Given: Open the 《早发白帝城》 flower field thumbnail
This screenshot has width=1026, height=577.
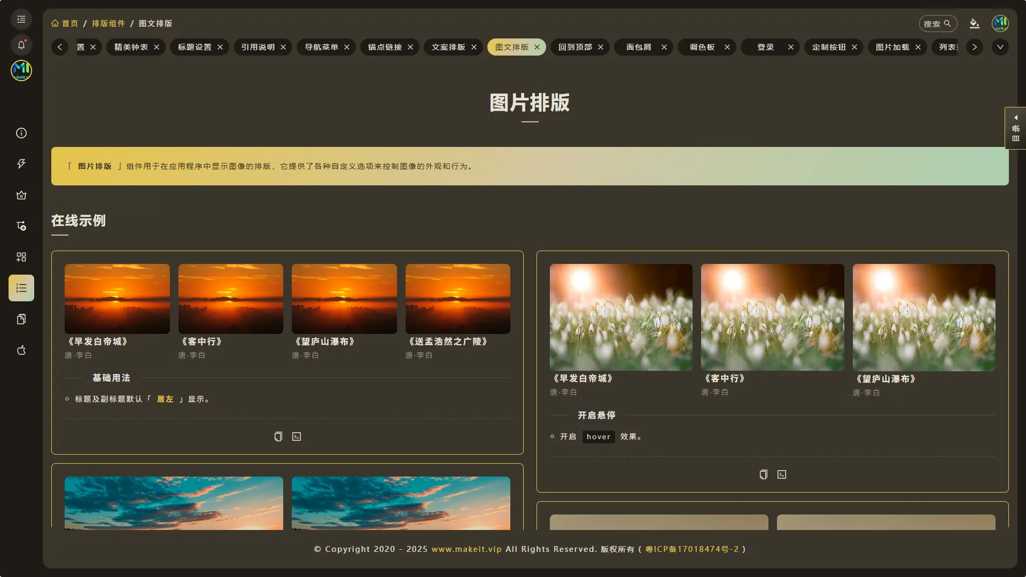Looking at the screenshot, I should point(621,317).
